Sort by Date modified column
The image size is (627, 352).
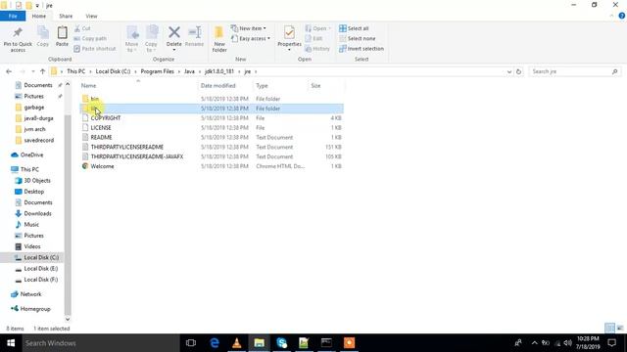[225, 85]
